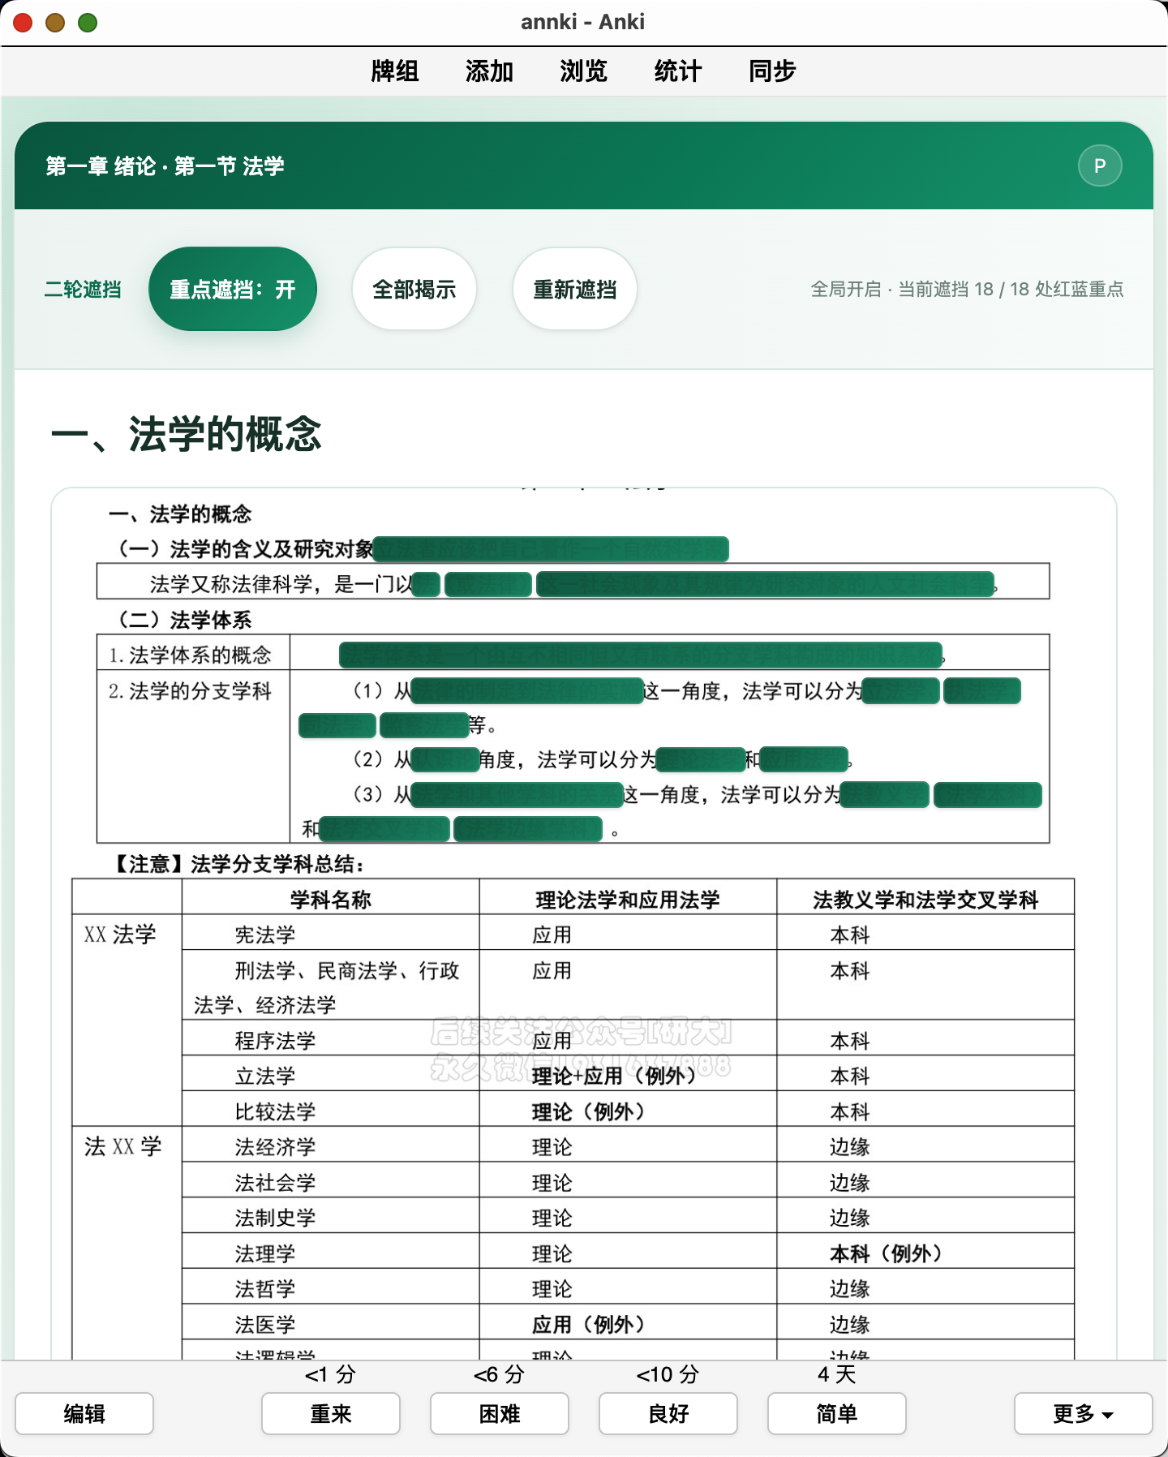Rate the card as 困难
Screen dimensions: 1168x1457
coord(500,1414)
